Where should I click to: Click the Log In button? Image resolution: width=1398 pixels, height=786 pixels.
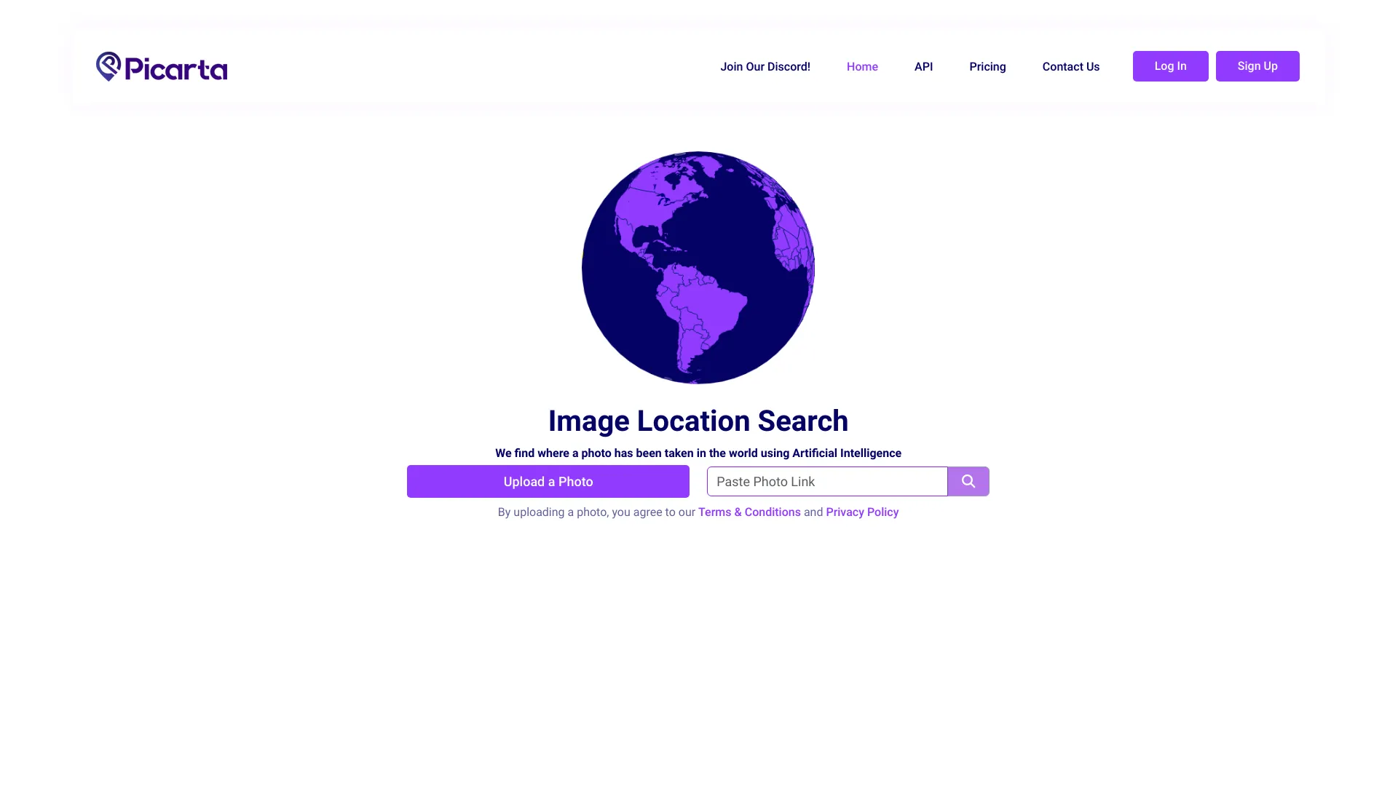click(1170, 65)
